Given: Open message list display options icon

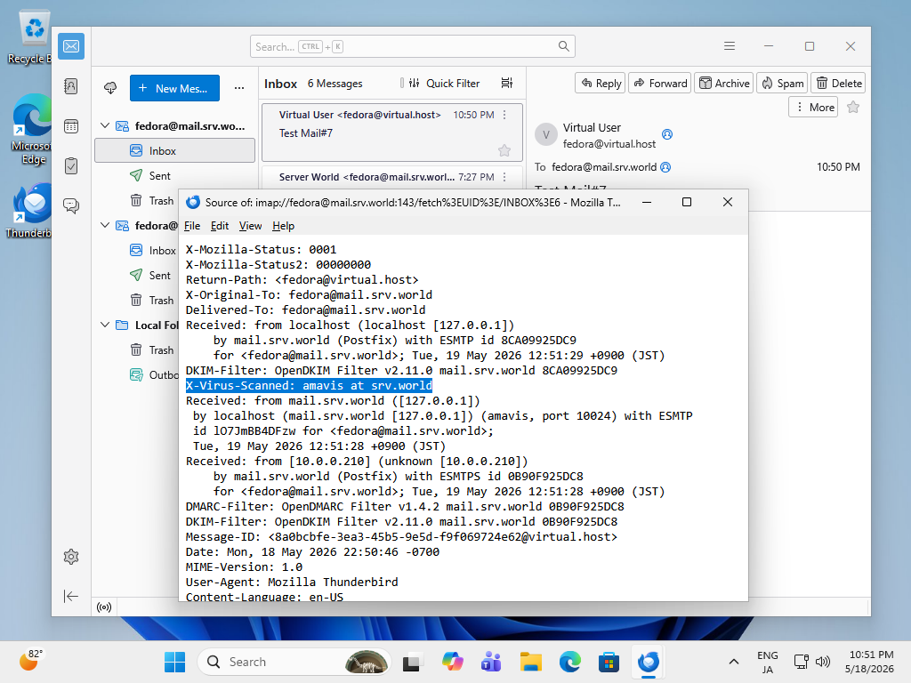Looking at the screenshot, I should [x=506, y=83].
